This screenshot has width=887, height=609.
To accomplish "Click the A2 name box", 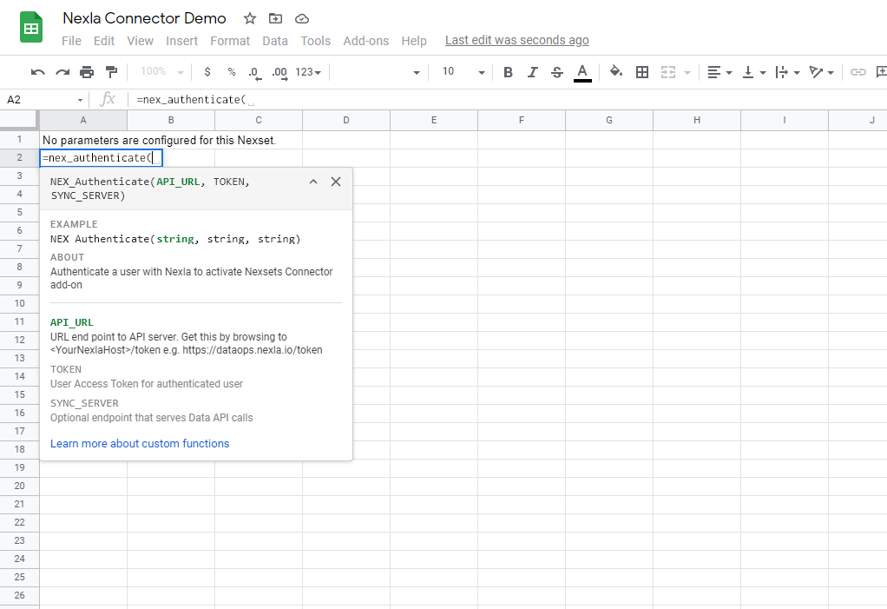I will pos(38,100).
